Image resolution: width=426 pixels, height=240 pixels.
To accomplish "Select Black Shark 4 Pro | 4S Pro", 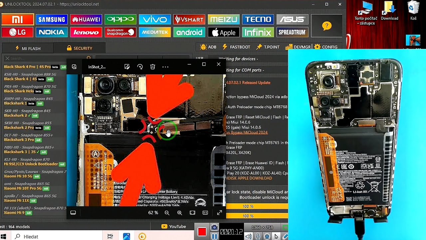I will click(x=27, y=67).
